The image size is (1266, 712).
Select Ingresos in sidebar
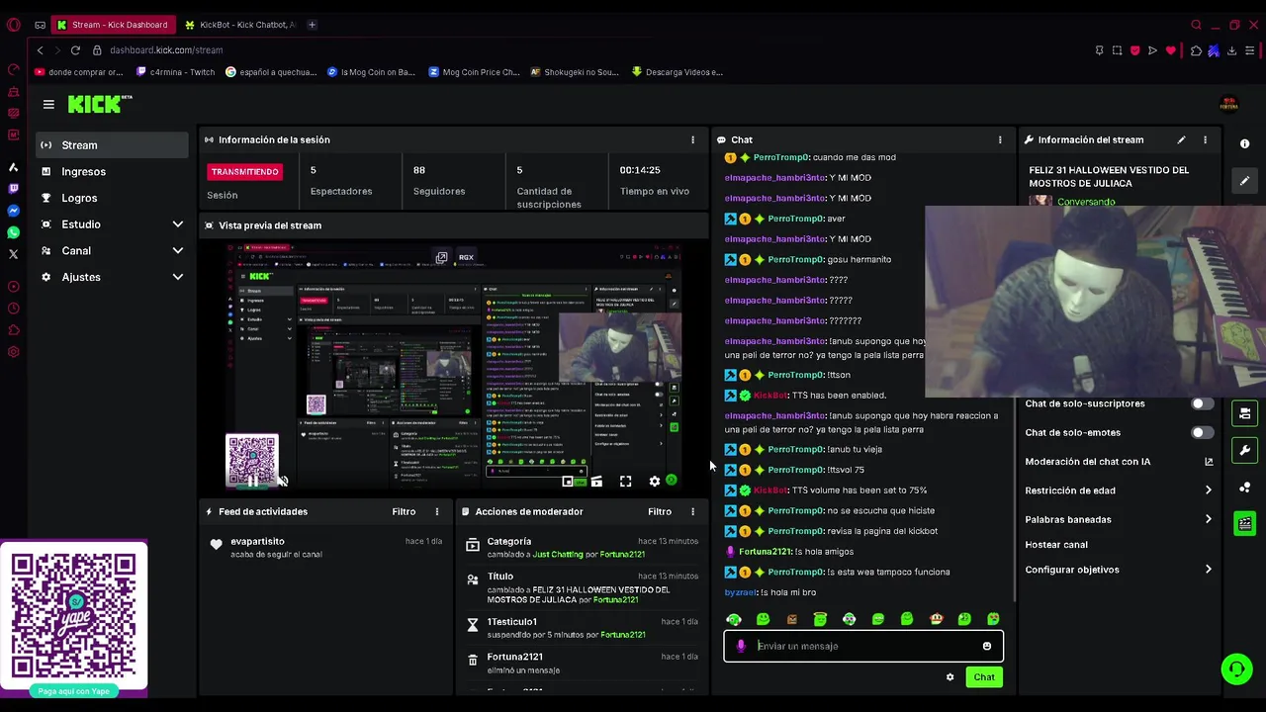click(112, 171)
